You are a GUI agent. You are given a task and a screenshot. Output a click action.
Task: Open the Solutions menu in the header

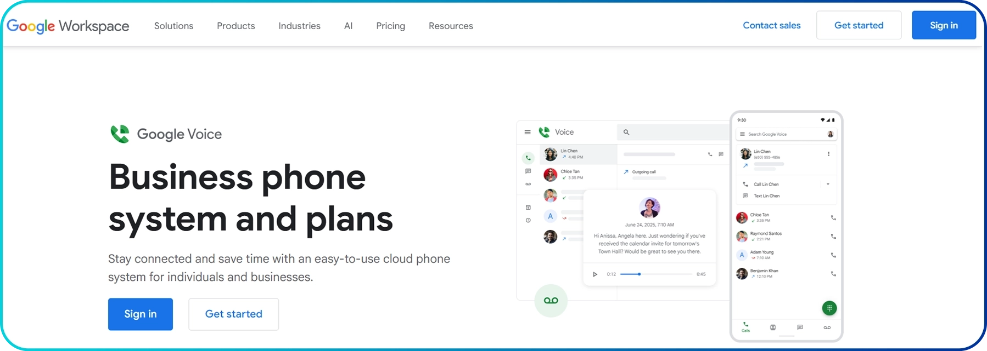click(173, 26)
